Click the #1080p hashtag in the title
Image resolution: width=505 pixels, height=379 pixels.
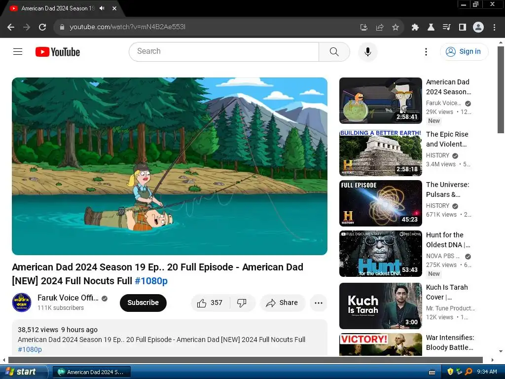(x=151, y=281)
